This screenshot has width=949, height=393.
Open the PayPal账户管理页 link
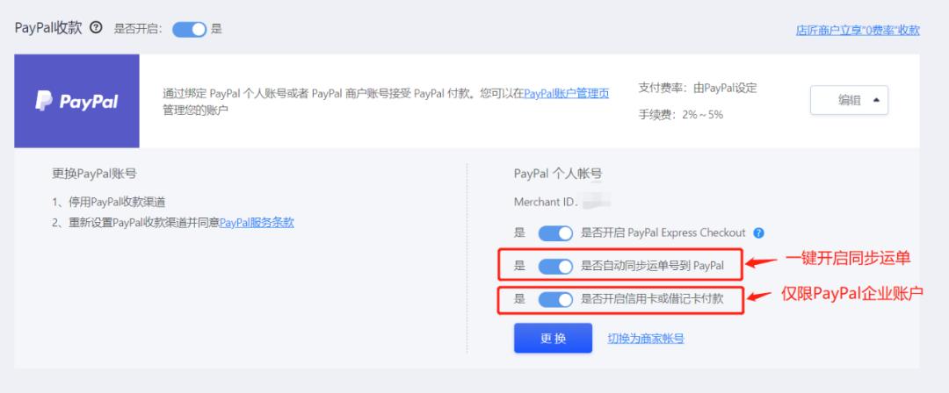point(567,94)
